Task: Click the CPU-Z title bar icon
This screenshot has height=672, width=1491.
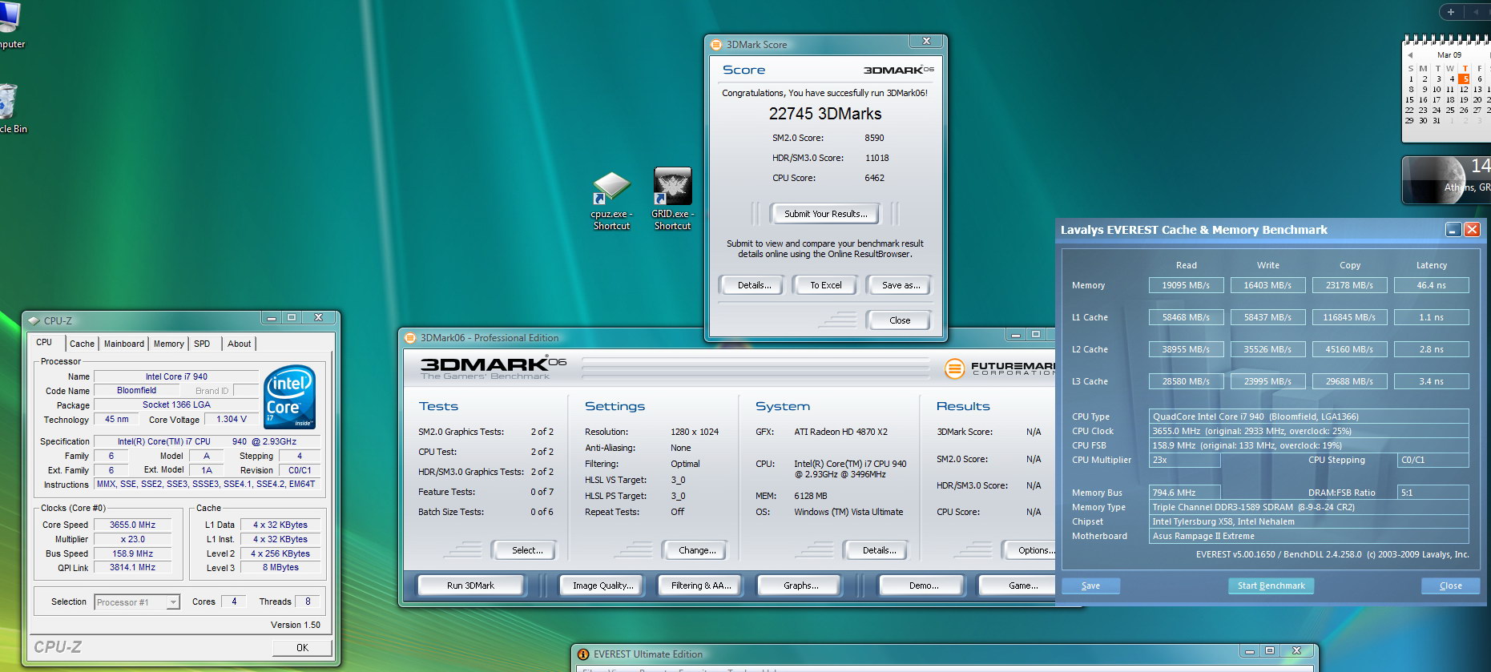Action: pyautogui.click(x=34, y=320)
